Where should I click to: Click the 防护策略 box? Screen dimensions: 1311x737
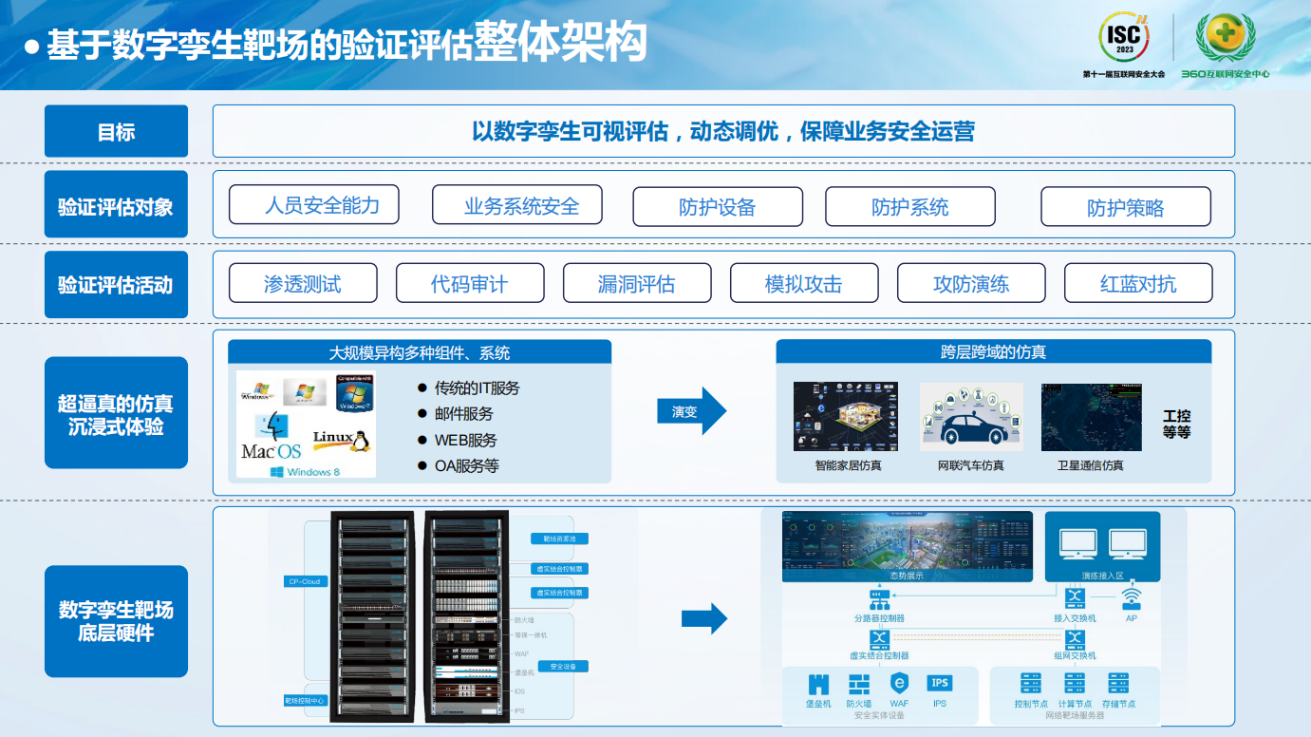(1126, 207)
